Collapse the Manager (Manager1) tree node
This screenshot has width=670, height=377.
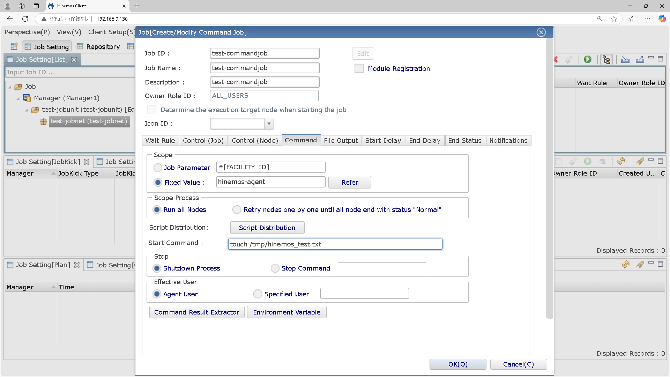[x=18, y=98]
